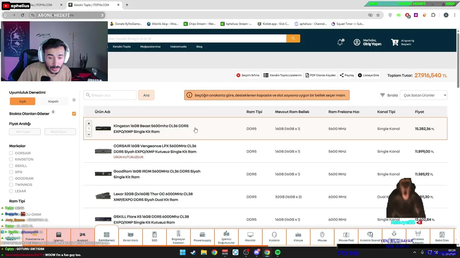
Task: Open the Alışveriş Sepeti cart icon
Action: tap(395, 42)
